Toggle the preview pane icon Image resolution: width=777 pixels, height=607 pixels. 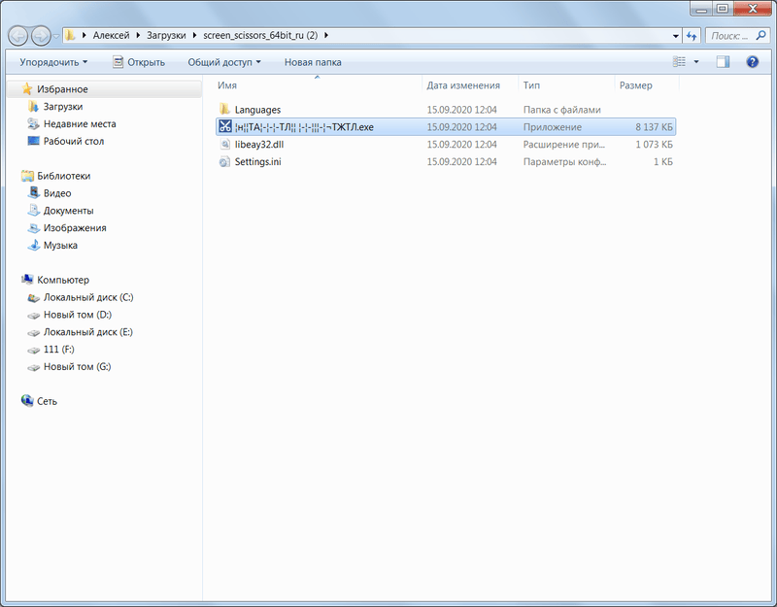point(723,61)
